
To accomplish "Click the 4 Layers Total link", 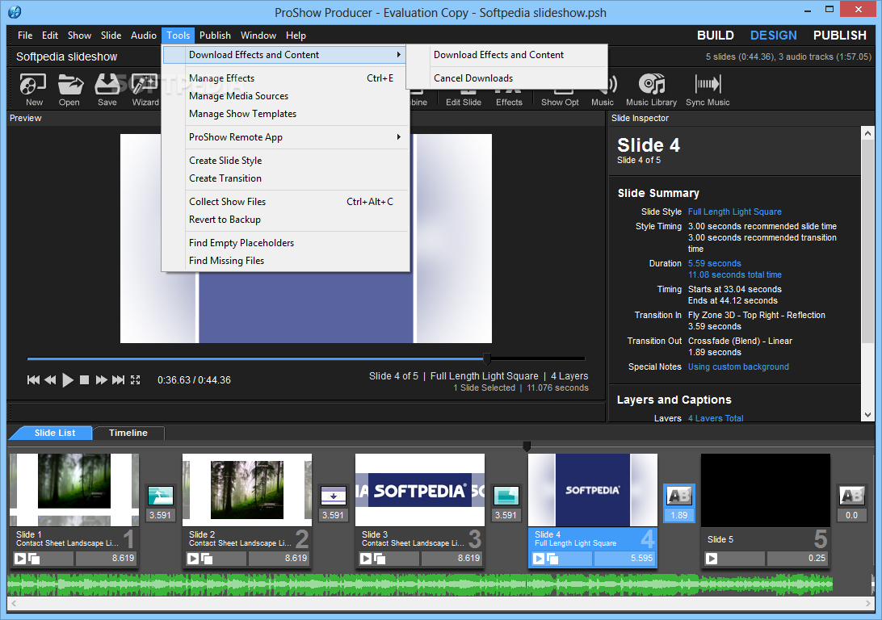I will pos(716,418).
